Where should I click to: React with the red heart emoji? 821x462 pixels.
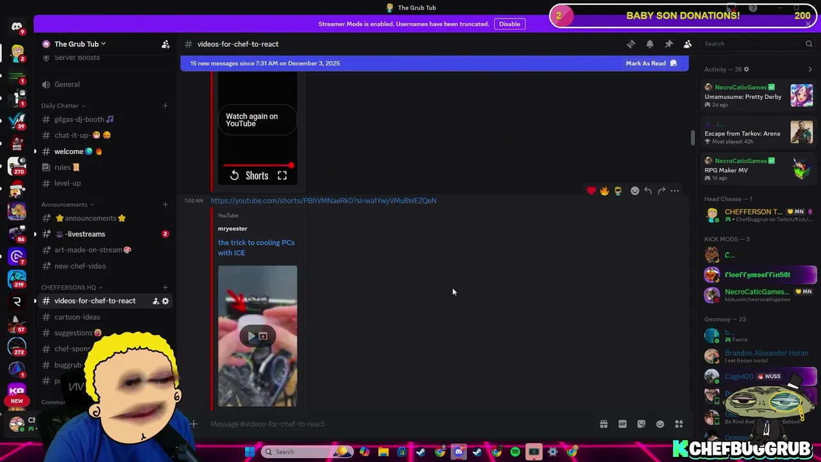point(591,191)
